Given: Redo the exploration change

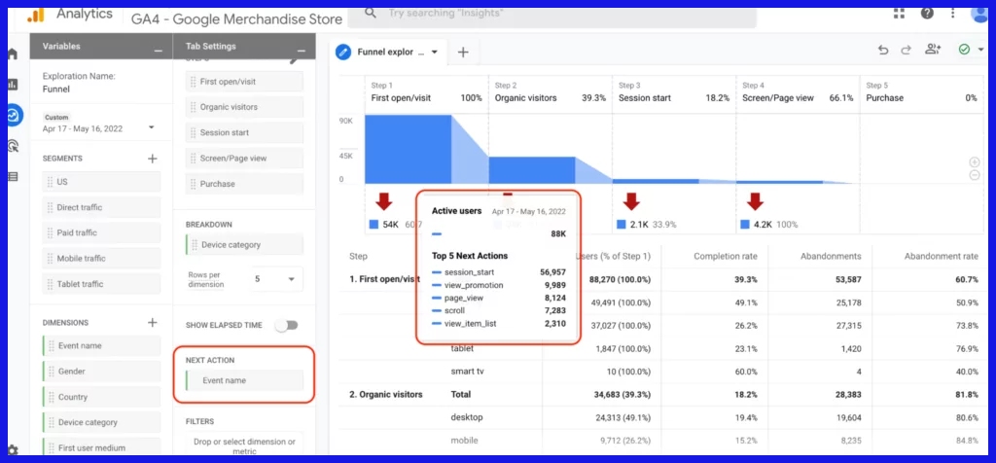Looking at the screenshot, I should point(907,50).
